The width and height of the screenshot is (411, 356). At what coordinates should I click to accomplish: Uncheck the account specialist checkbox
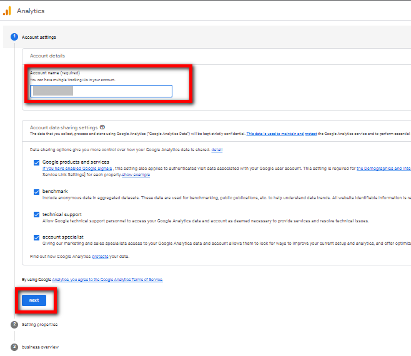(x=36, y=237)
